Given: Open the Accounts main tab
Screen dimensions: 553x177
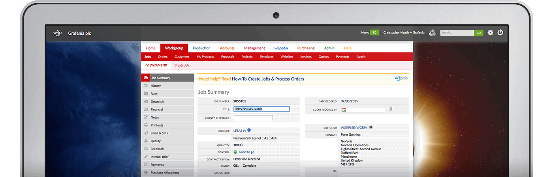Looking at the screenshot, I should (x=227, y=48).
